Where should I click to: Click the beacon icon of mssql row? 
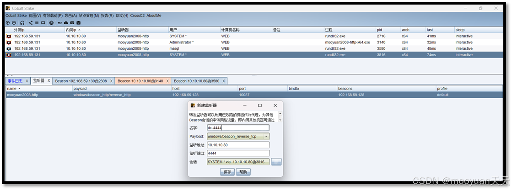point(9,48)
